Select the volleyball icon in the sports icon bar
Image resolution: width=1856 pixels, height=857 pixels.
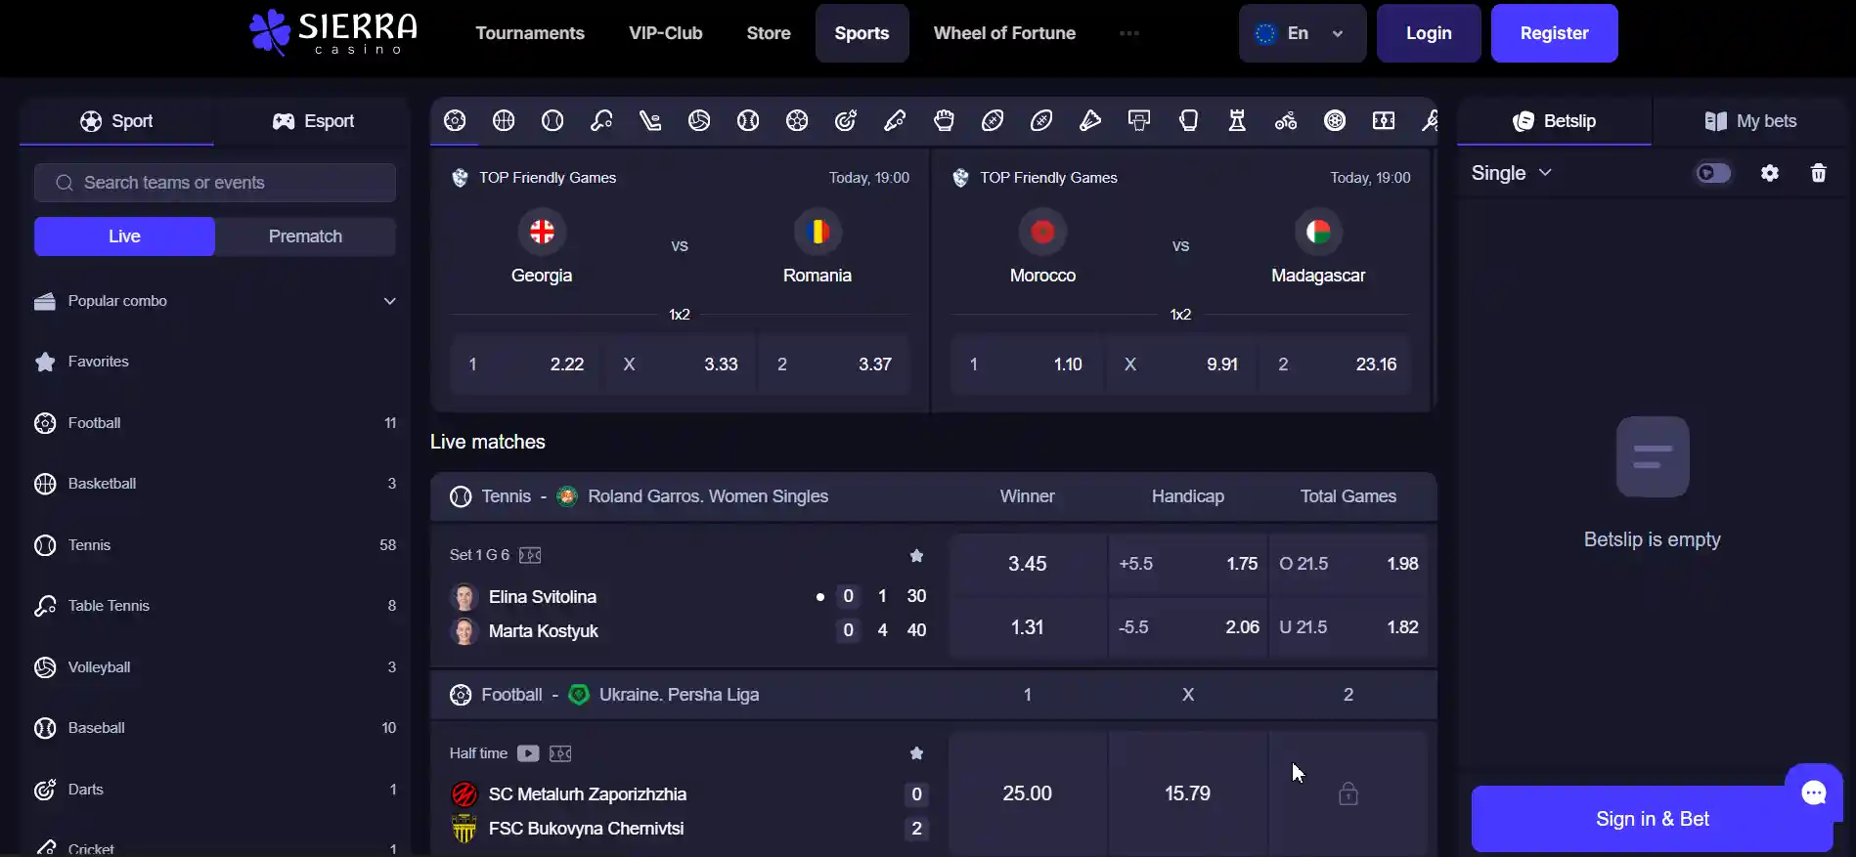699,120
